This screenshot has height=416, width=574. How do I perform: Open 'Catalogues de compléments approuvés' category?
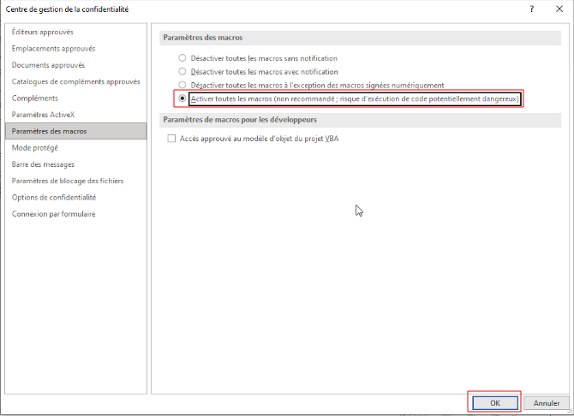click(x=75, y=82)
